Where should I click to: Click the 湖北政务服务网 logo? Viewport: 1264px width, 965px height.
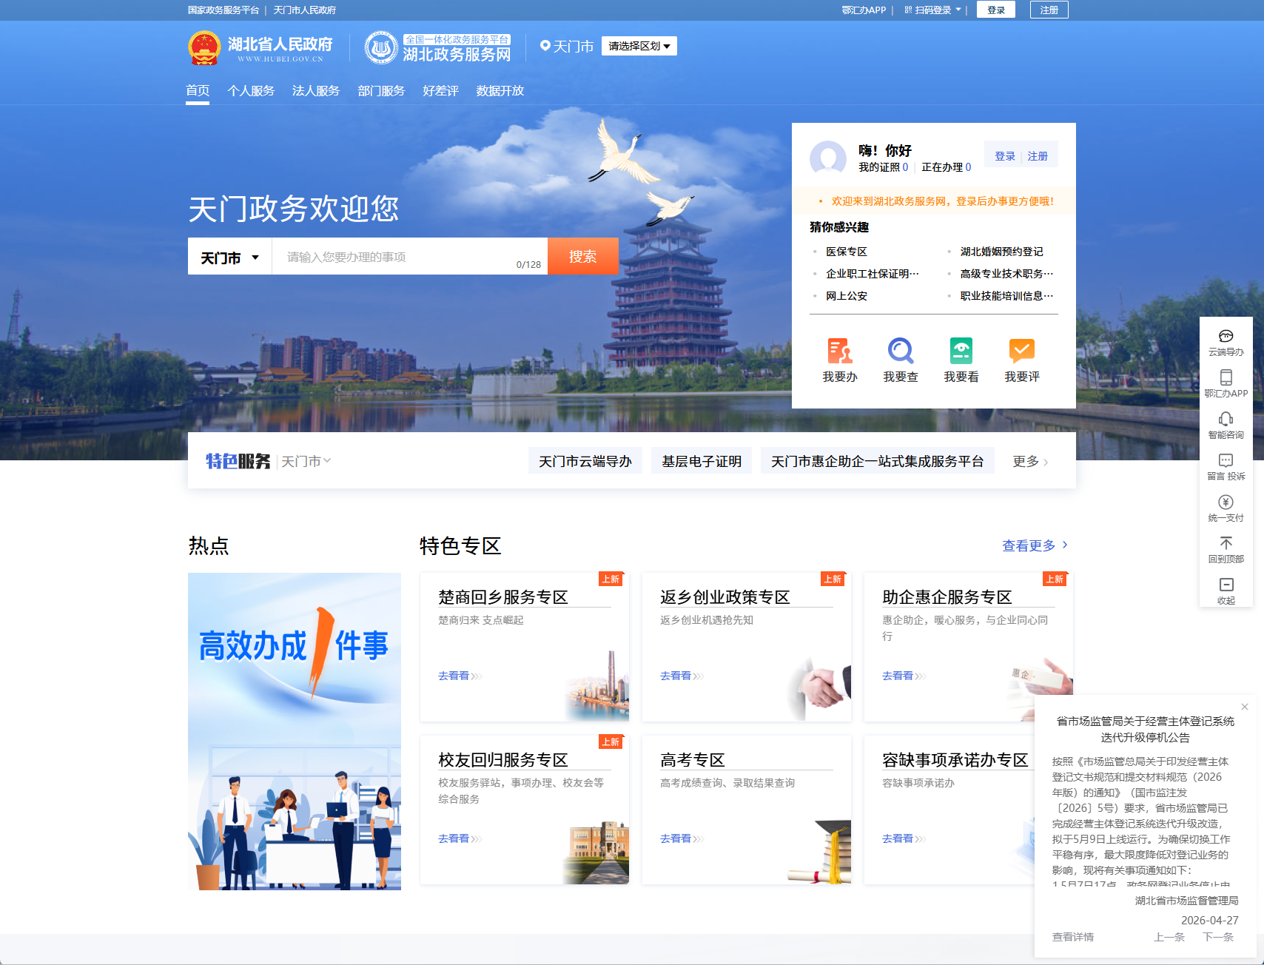pyautogui.click(x=437, y=48)
